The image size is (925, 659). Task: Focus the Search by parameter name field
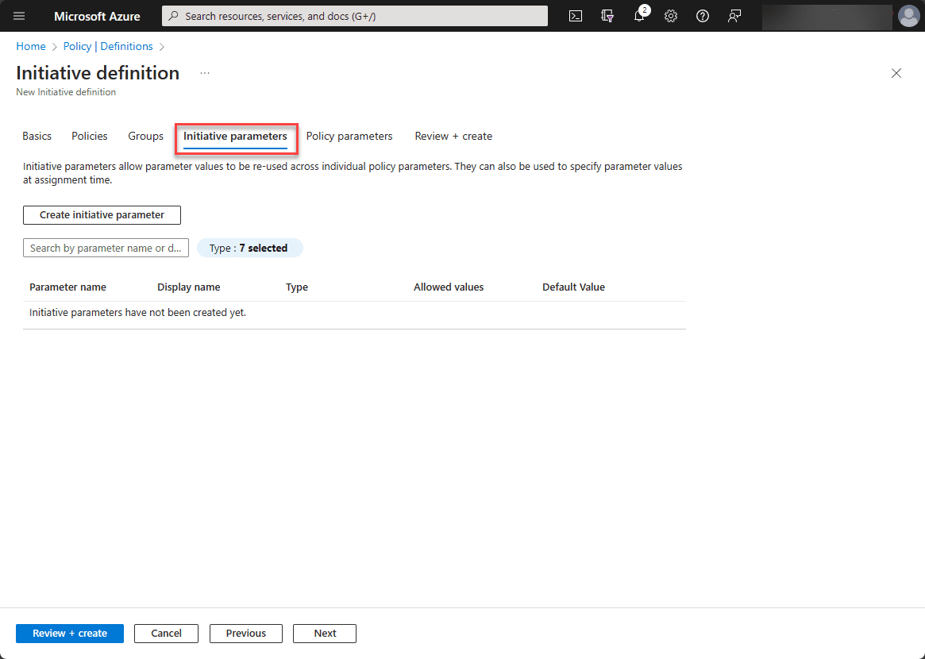pyautogui.click(x=106, y=248)
